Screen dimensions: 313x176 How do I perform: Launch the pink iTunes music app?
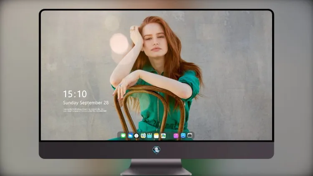(176, 136)
